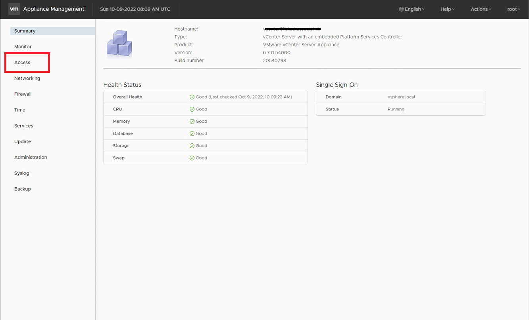Open the Administration page
This screenshot has height=320, width=529.
pyautogui.click(x=31, y=158)
